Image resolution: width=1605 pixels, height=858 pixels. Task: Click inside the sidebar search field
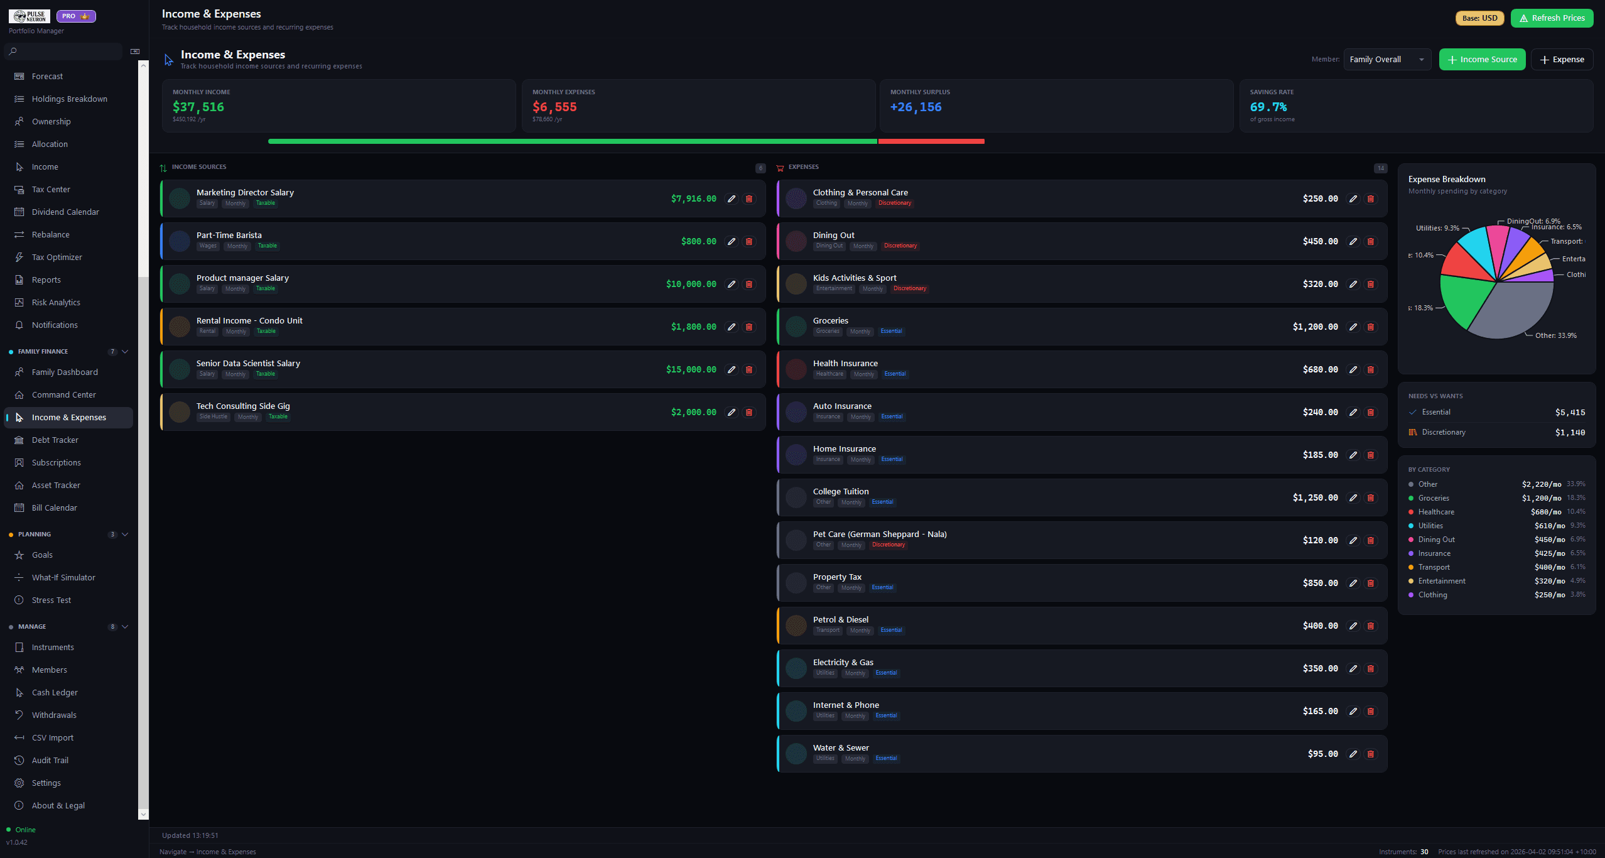63,51
